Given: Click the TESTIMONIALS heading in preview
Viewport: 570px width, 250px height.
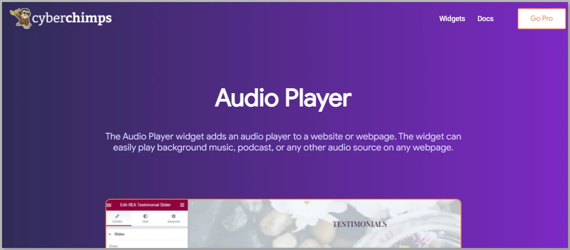Looking at the screenshot, I should pyautogui.click(x=360, y=224).
